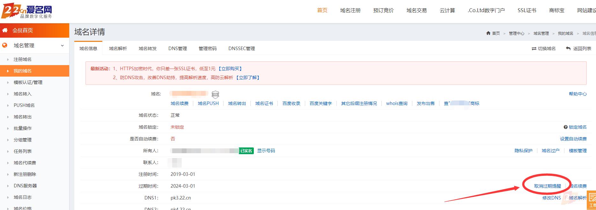Screen dimensions: 596x210
Task: Click 管理中心 in breadcrumb
Action: pos(517,33)
